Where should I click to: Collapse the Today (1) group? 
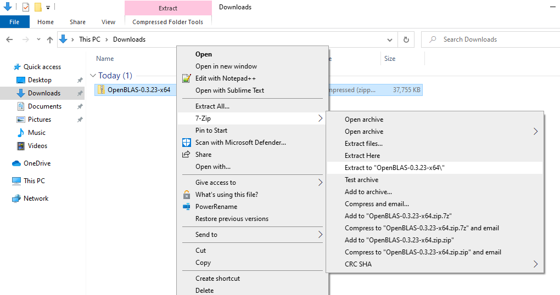93,76
